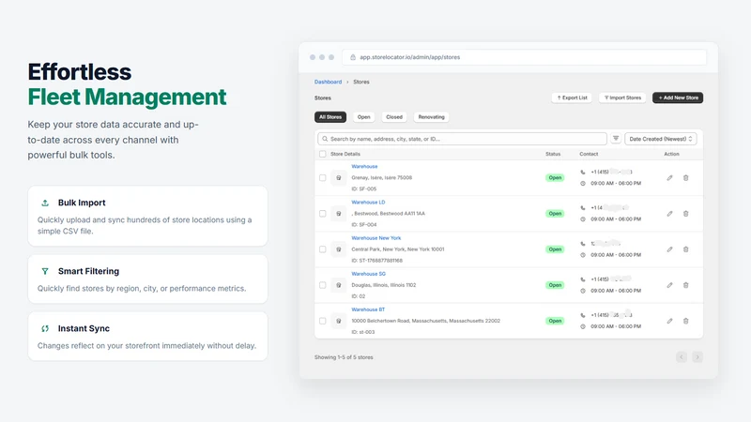Click the Contact column header
The width and height of the screenshot is (751, 422).
tap(589, 154)
